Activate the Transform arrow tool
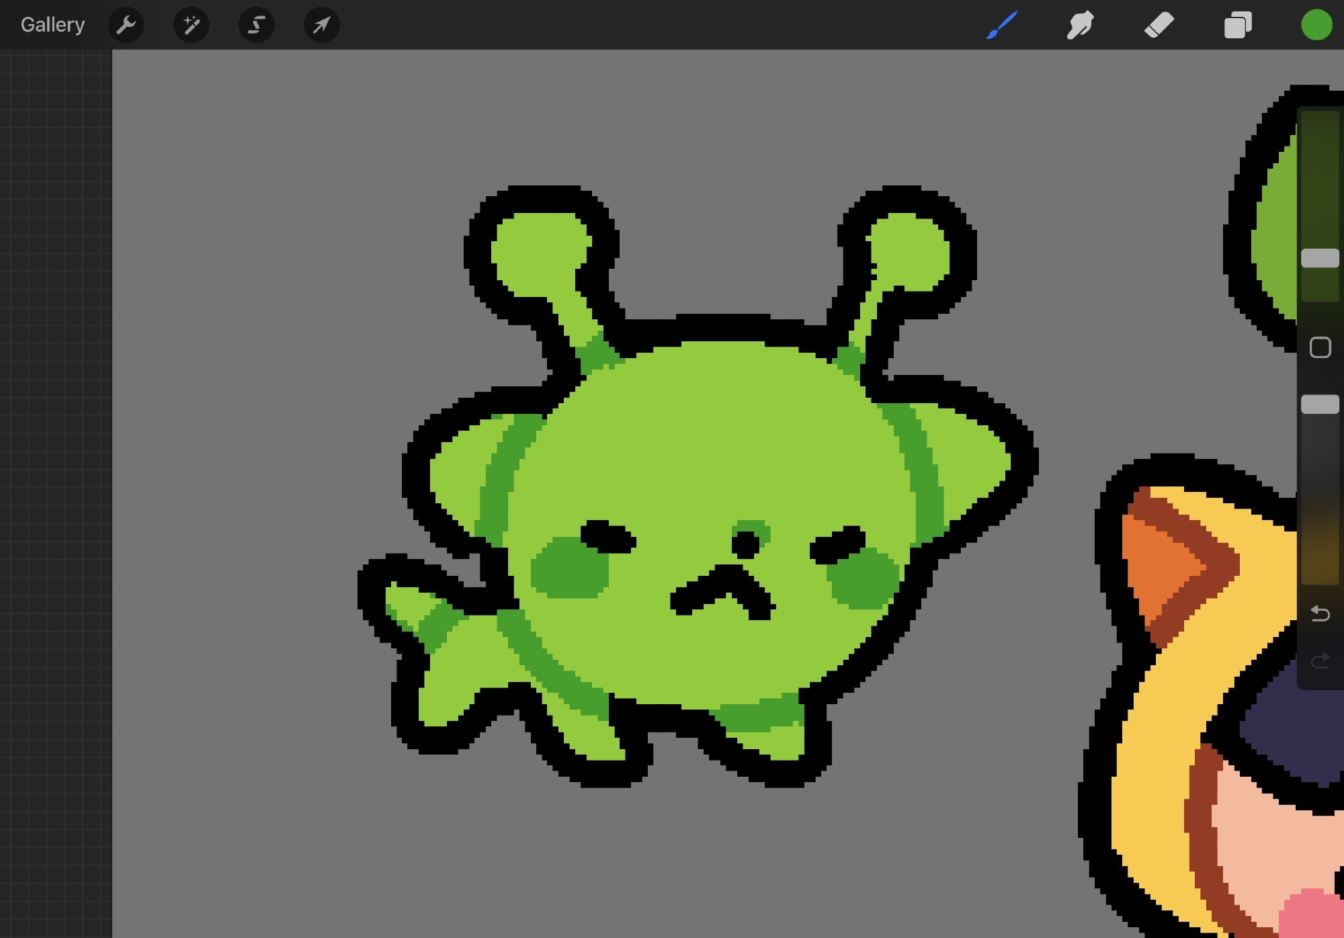This screenshot has height=938, width=1344. [x=321, y=26]
